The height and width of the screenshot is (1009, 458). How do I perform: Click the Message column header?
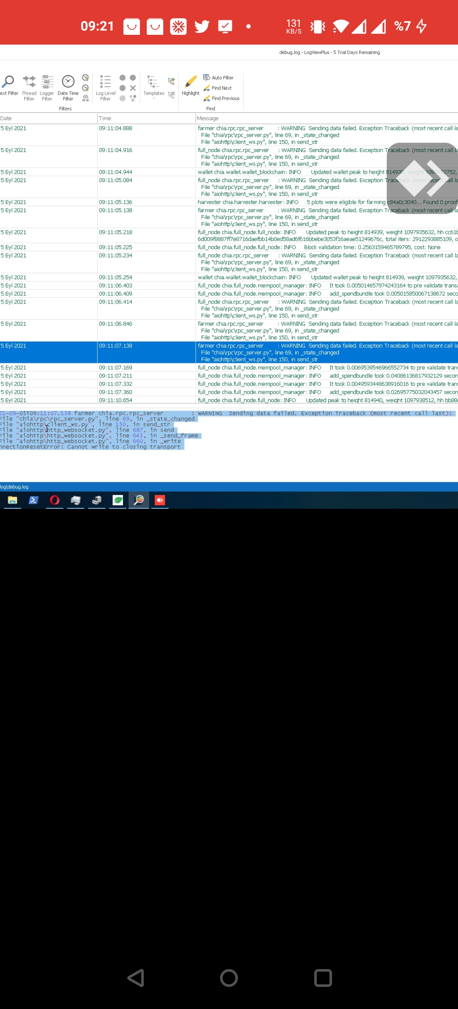coord(327,118)
